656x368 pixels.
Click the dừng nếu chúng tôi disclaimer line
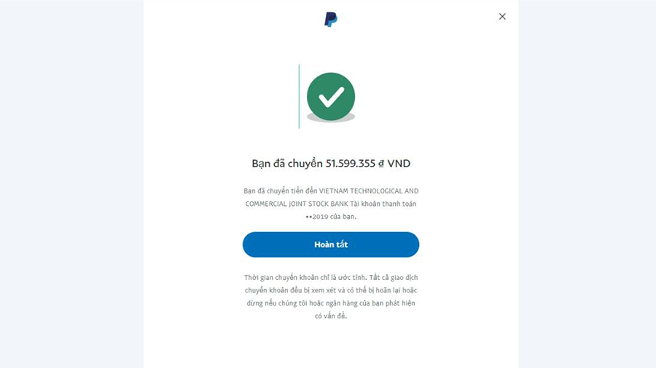(x=331, y=303)
